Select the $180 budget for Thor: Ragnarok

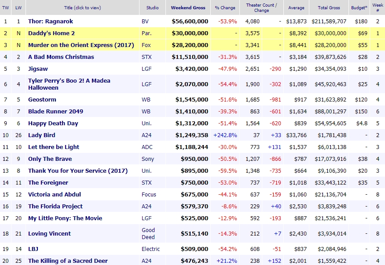point(361,22)
